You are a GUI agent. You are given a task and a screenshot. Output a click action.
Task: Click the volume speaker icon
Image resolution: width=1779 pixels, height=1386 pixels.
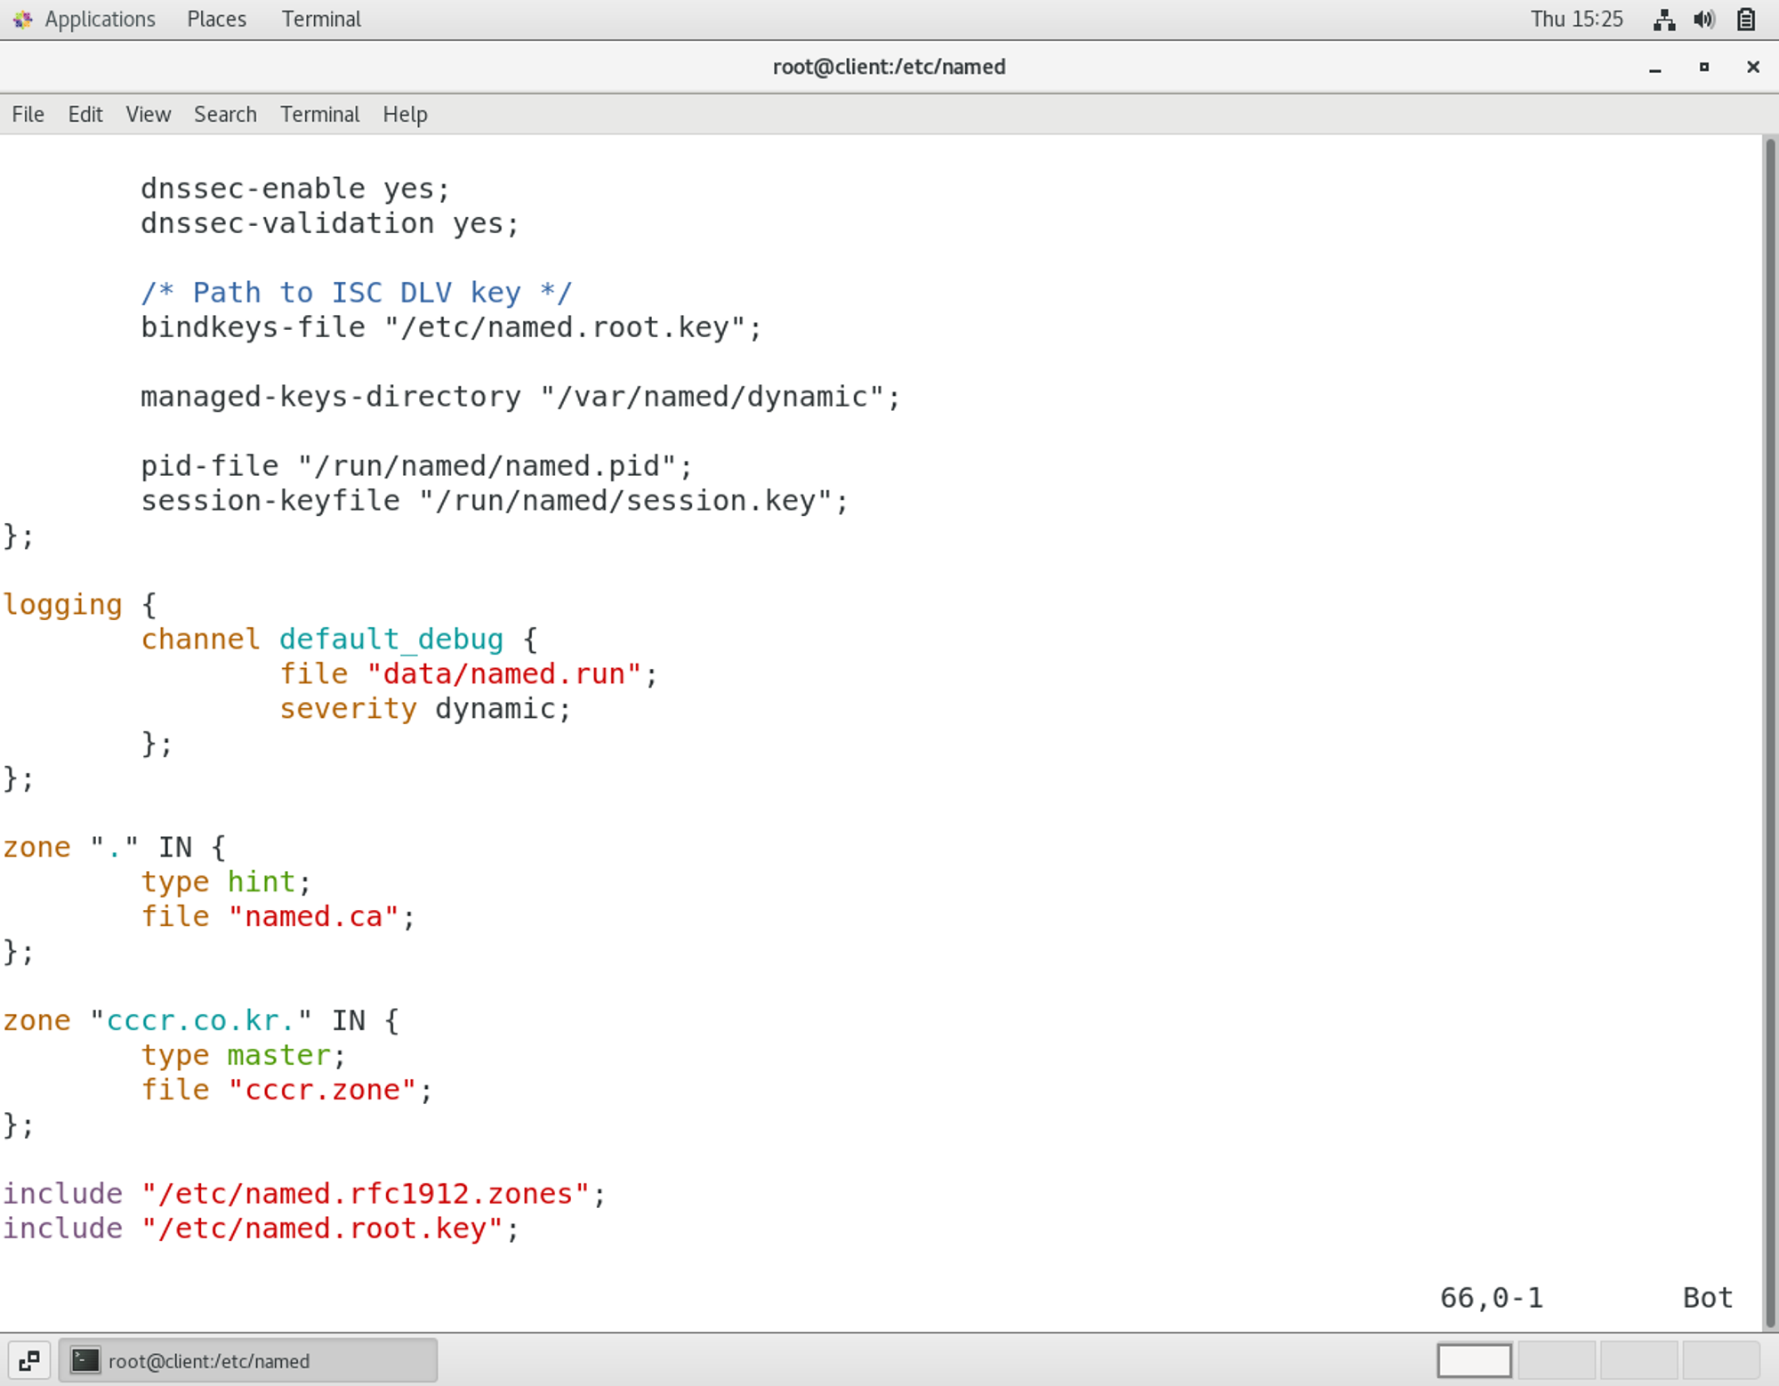pyautogui.click(x=1704, y=20)
